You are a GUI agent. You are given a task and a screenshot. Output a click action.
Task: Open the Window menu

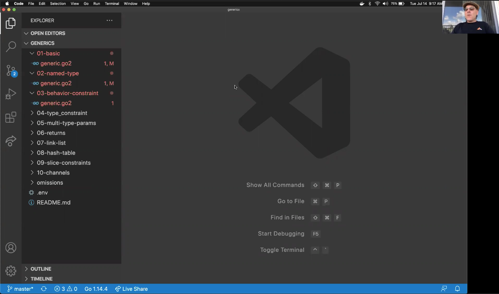pyautogui.click(x=131, y=3)
